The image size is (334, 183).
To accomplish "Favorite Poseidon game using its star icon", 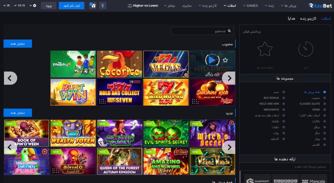I will tap(225, 60).
